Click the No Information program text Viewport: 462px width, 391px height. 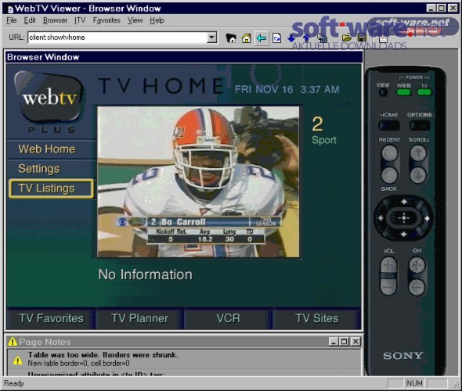pyautogui.click(x=146, y=274)
